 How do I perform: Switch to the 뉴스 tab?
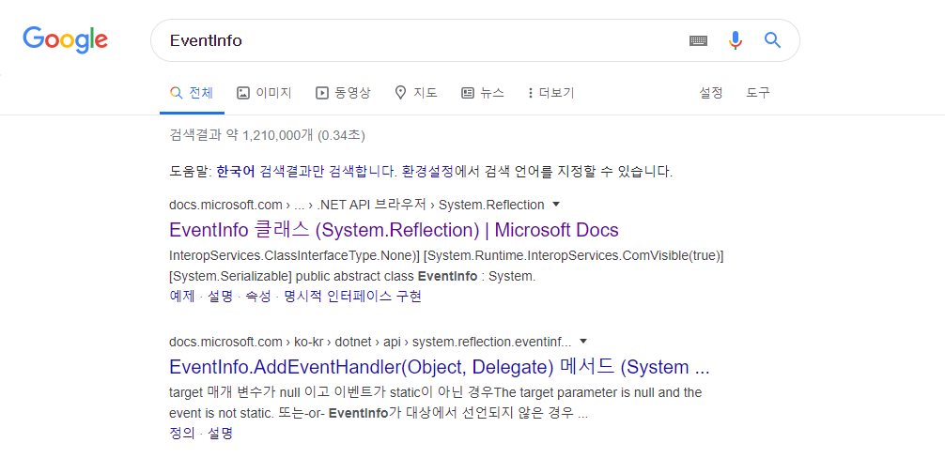(483, 93)
